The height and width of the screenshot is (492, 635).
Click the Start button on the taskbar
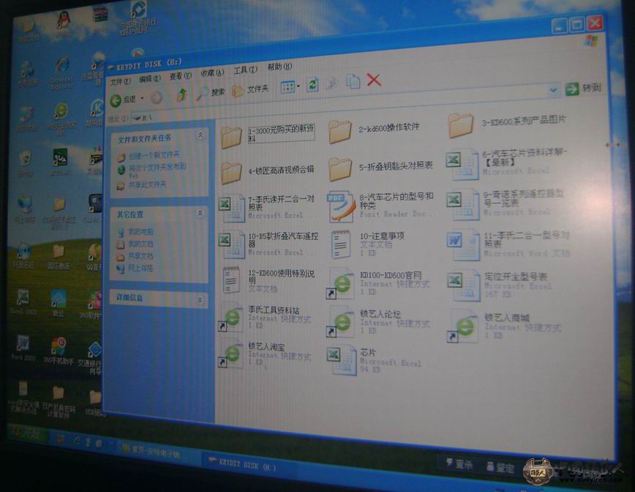coord(27,434)
